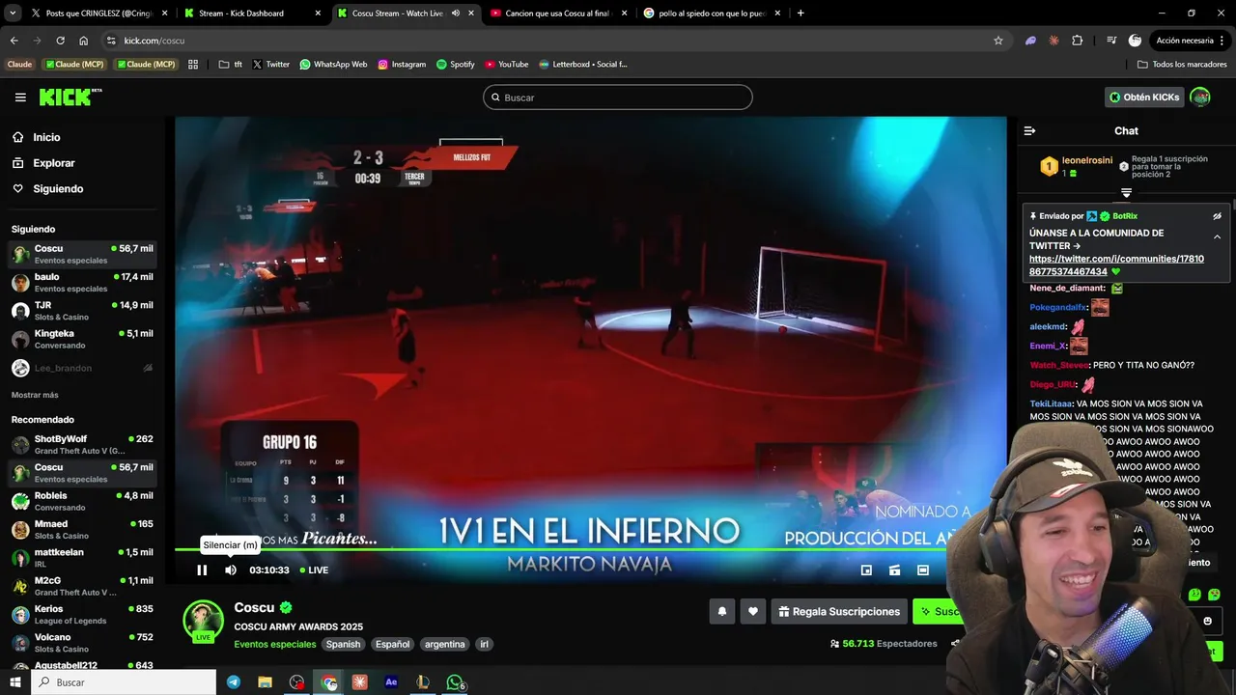Mute the tab playing Coscu Stream
1236x695 pixels.
coord(455,14)
